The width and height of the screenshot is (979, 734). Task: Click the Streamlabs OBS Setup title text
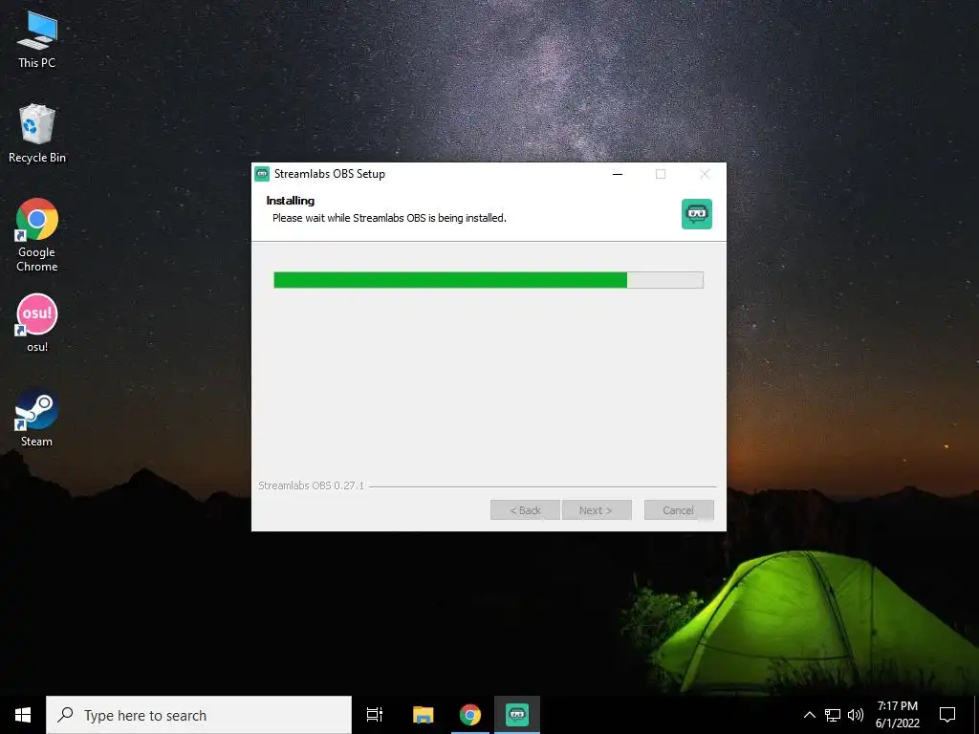[x=330, y=174]
